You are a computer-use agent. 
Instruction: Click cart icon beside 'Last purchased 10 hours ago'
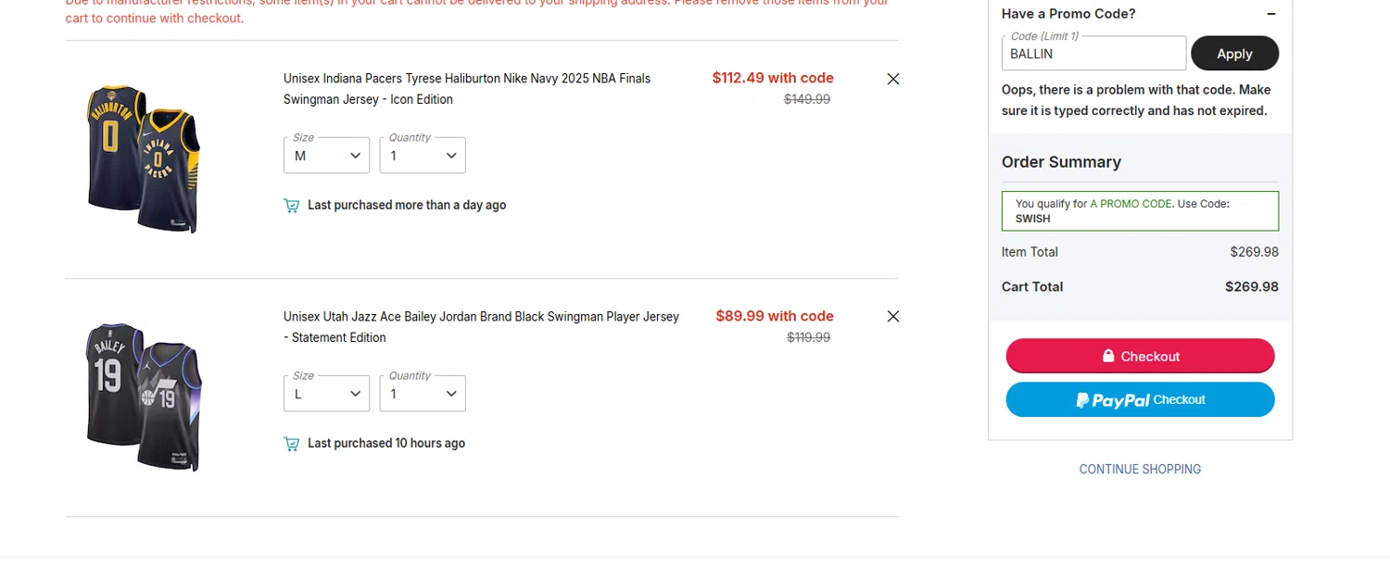[x=291, y=444]
